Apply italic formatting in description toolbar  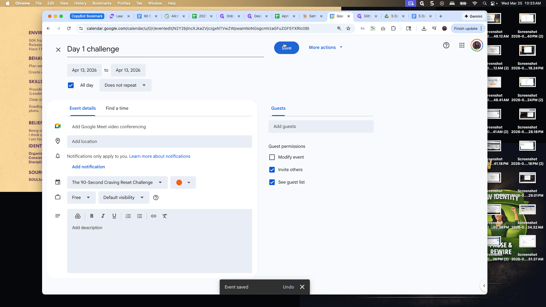103,216
